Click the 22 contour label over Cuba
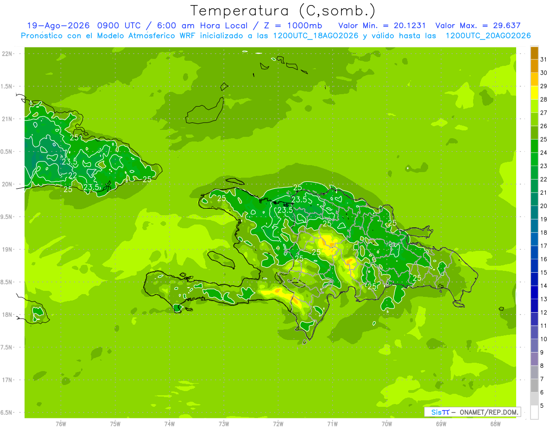Viewport: 556px width, 430px height. (73, 175)
